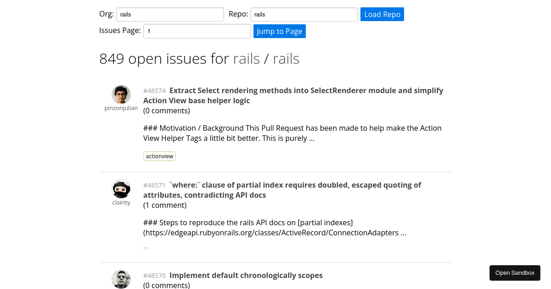Image resolution: width=551 pixels, height=289 pixels.
Task: Click inside the Repo text field
Action: click(x=304, y=14)
